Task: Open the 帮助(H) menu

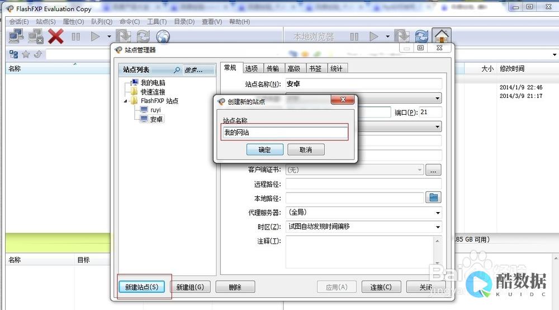Action: tap(239, 22)
